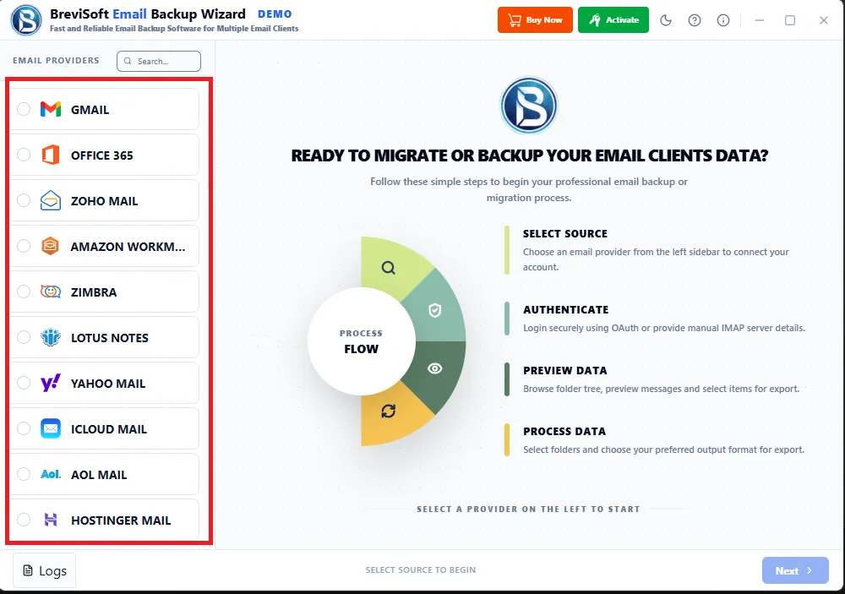Viewport: 845px width, 594px height.
Task: Click the AOL MAIL provider label
Action: click(99, 475)
